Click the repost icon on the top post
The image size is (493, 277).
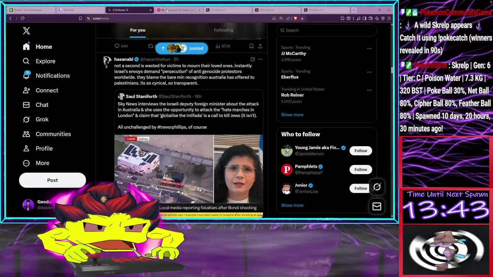151,46
